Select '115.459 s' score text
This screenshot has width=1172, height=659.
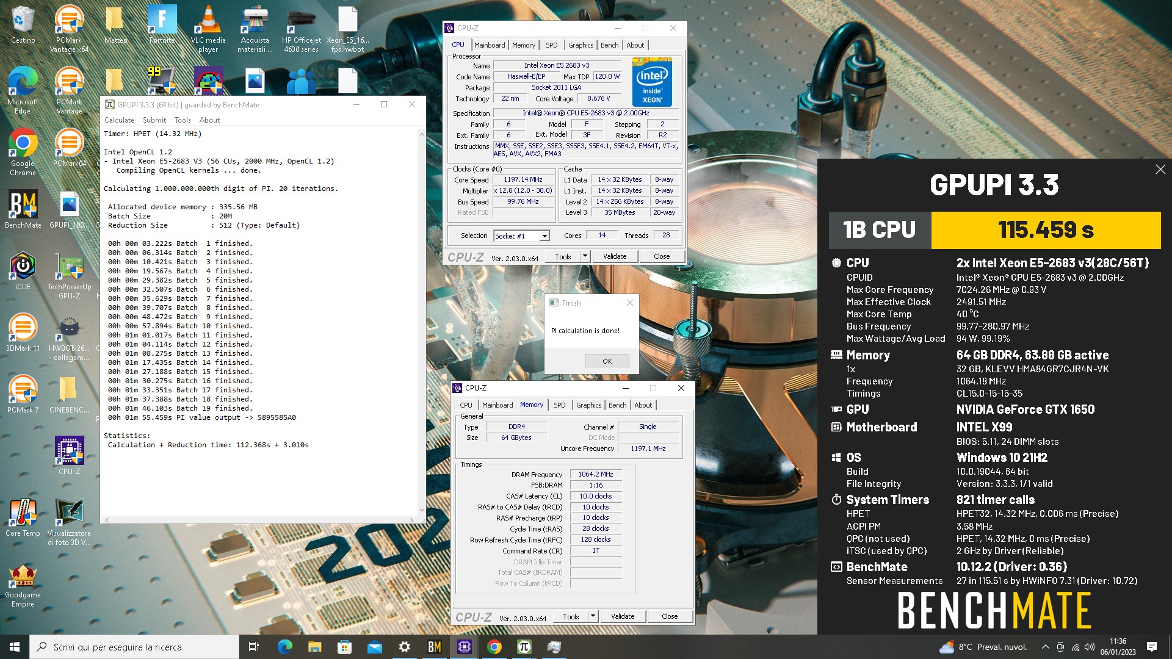(1046, 230)
